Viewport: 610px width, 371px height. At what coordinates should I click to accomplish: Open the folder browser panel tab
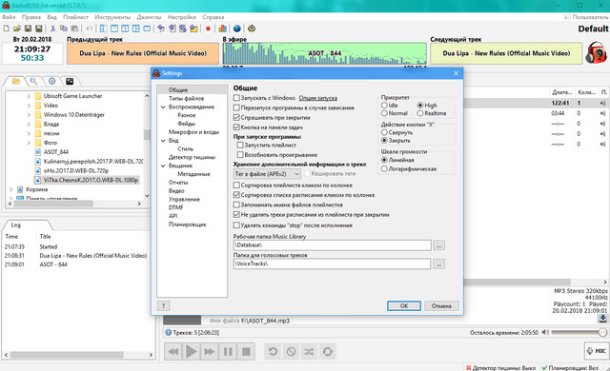pyautogui.click(x=16, y=81)
